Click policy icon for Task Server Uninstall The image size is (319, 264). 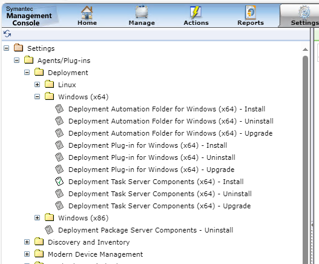point(59,193)
